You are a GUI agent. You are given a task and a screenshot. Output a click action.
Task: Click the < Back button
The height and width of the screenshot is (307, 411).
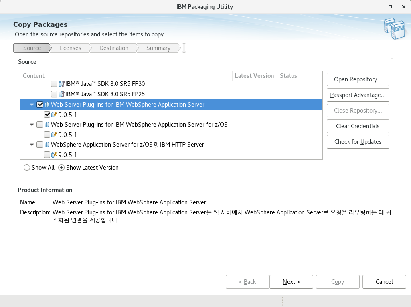click(x=247, y=282)
